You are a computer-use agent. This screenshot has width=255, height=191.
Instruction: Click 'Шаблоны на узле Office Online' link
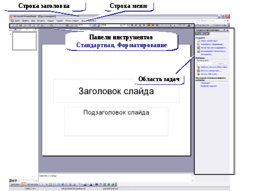(x=214, y=67)
